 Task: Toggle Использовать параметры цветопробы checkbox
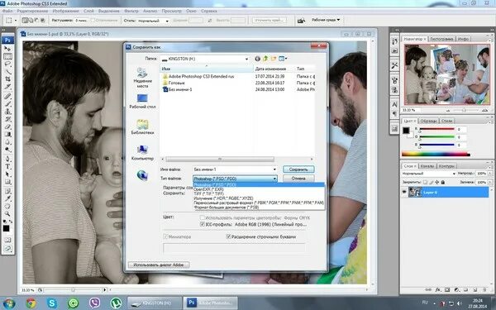[x=203, y=218]
